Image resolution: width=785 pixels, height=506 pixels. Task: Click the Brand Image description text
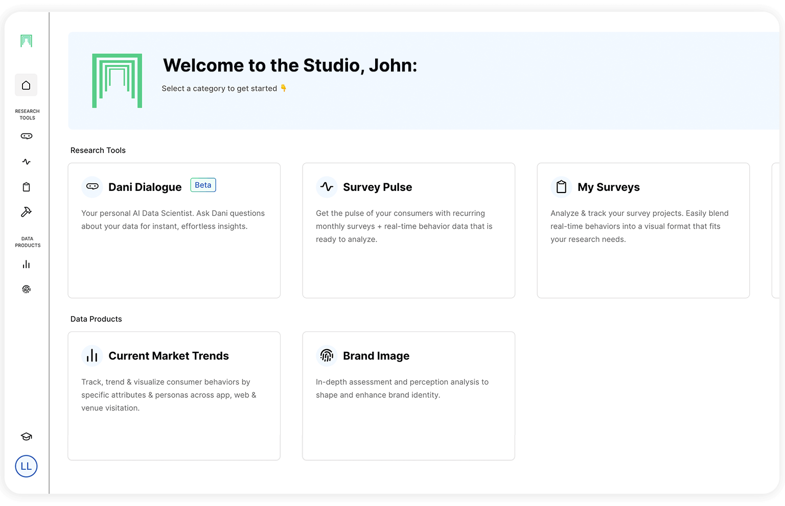coord(402,389)
